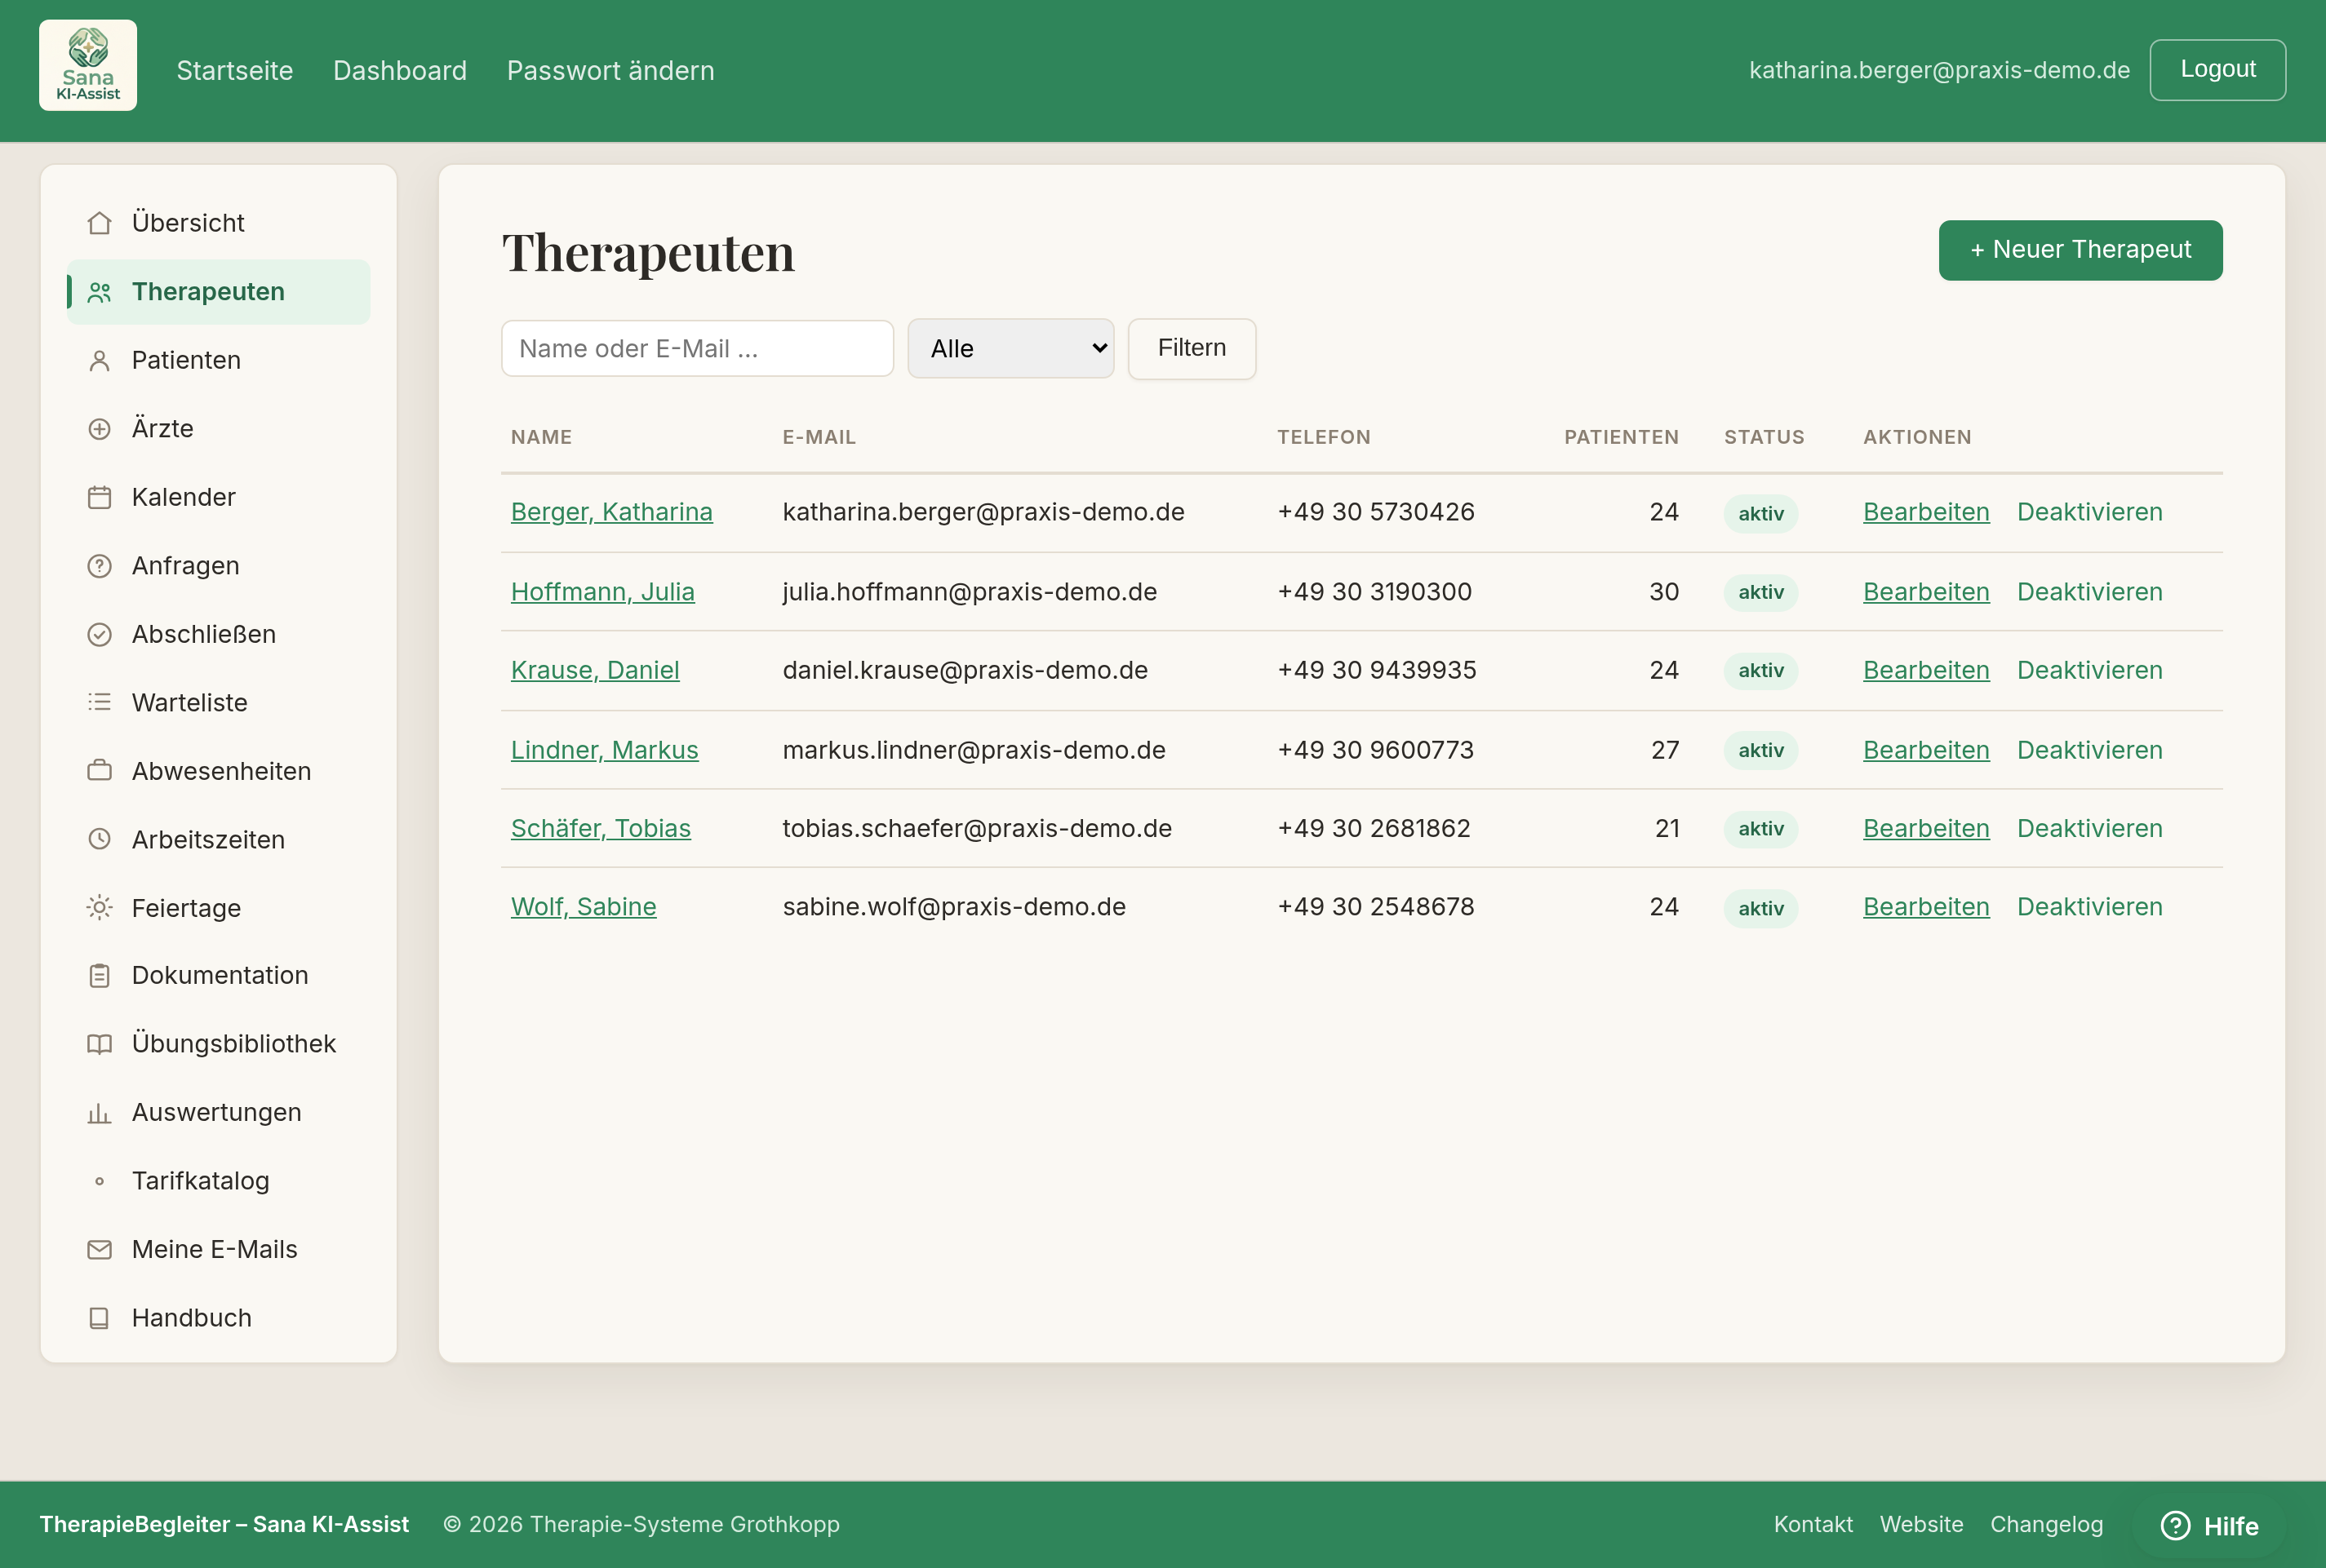Open Passwort ändern in the top bar

[610, 70]
